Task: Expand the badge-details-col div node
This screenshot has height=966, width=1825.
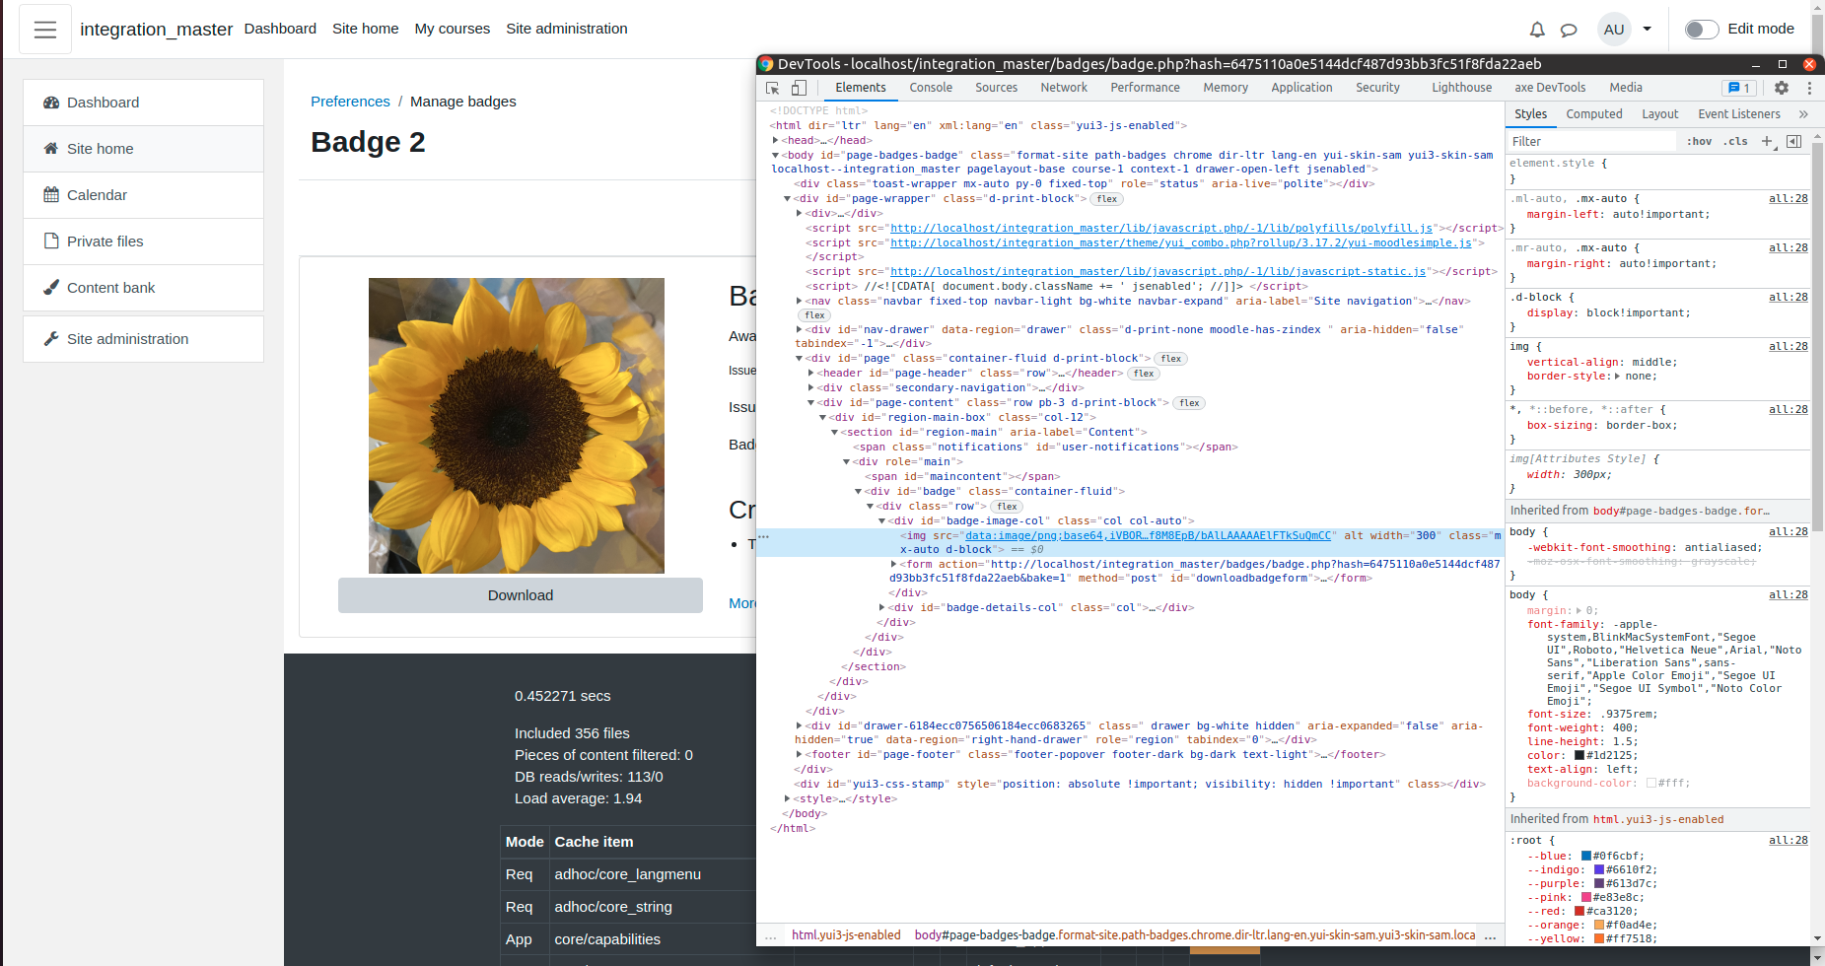Action: (x=882, y=608)
